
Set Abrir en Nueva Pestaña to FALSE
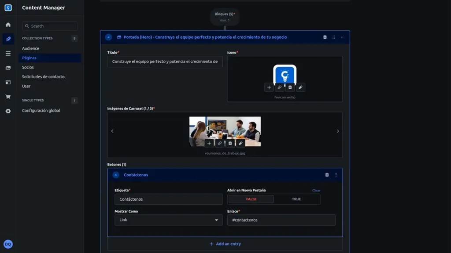tap(251, 199)
